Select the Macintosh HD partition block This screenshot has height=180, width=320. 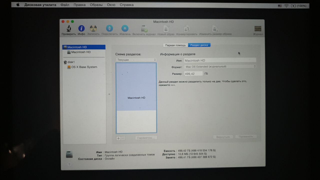click(136, 87)
